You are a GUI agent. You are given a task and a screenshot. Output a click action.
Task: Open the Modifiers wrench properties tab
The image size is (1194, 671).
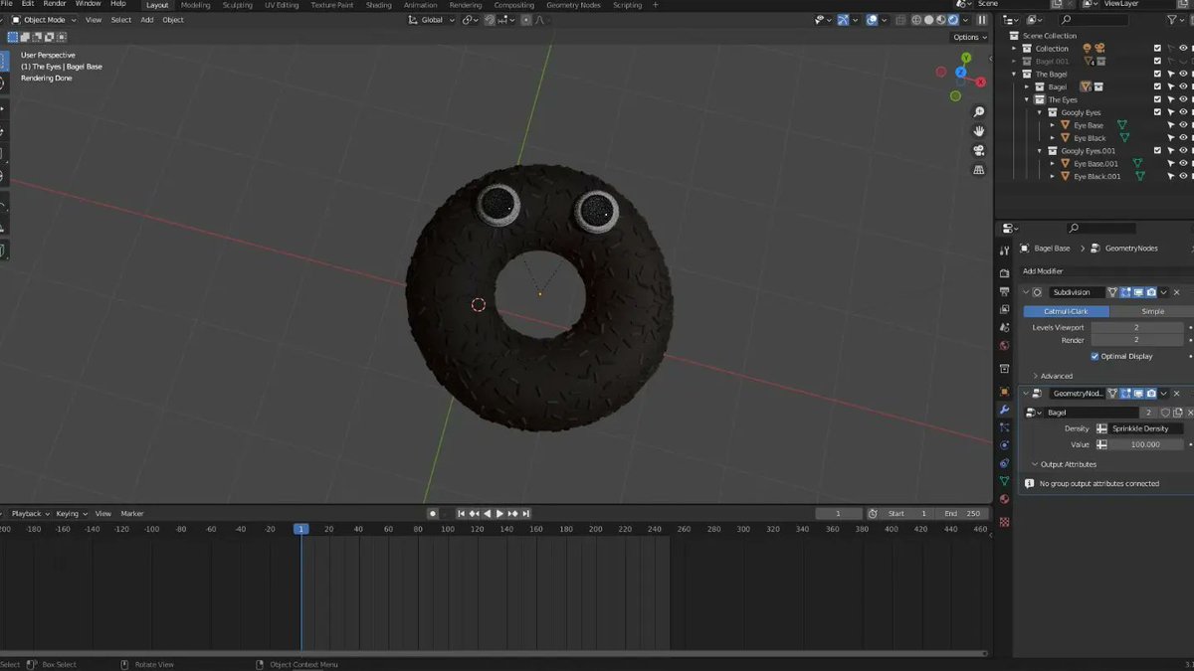[1004, 410]
